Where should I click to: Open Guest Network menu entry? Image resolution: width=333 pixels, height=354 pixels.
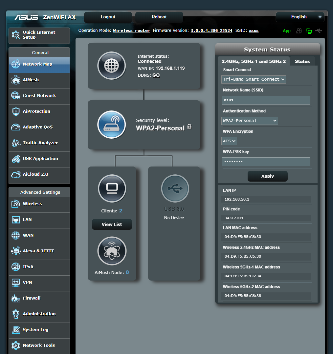coord(39,96)
